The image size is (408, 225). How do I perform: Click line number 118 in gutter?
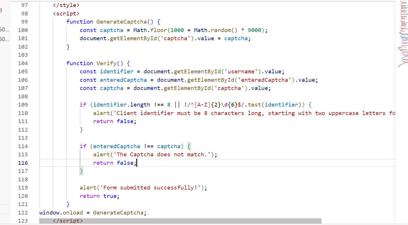click(23, 179)
